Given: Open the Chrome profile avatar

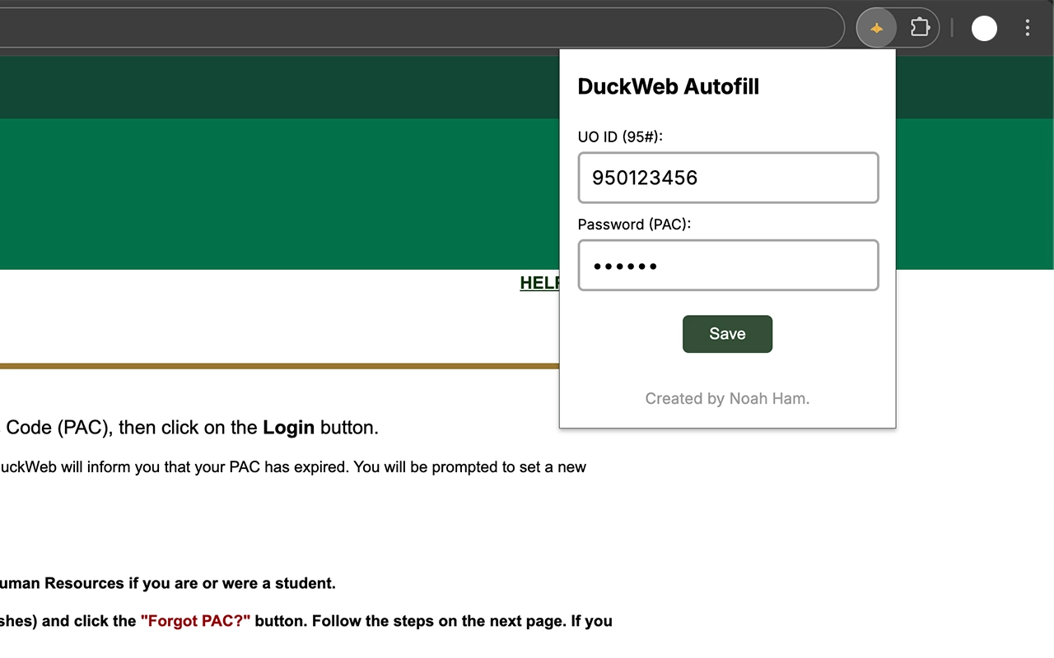Looking at the screenshot, I should tap(984, 28).
